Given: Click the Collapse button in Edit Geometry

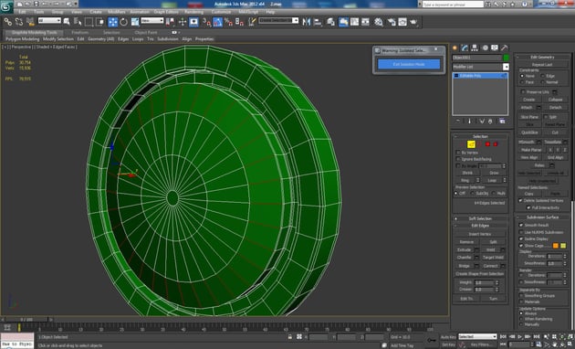Looking at the screenshot, I should click(x=555, y=100).
